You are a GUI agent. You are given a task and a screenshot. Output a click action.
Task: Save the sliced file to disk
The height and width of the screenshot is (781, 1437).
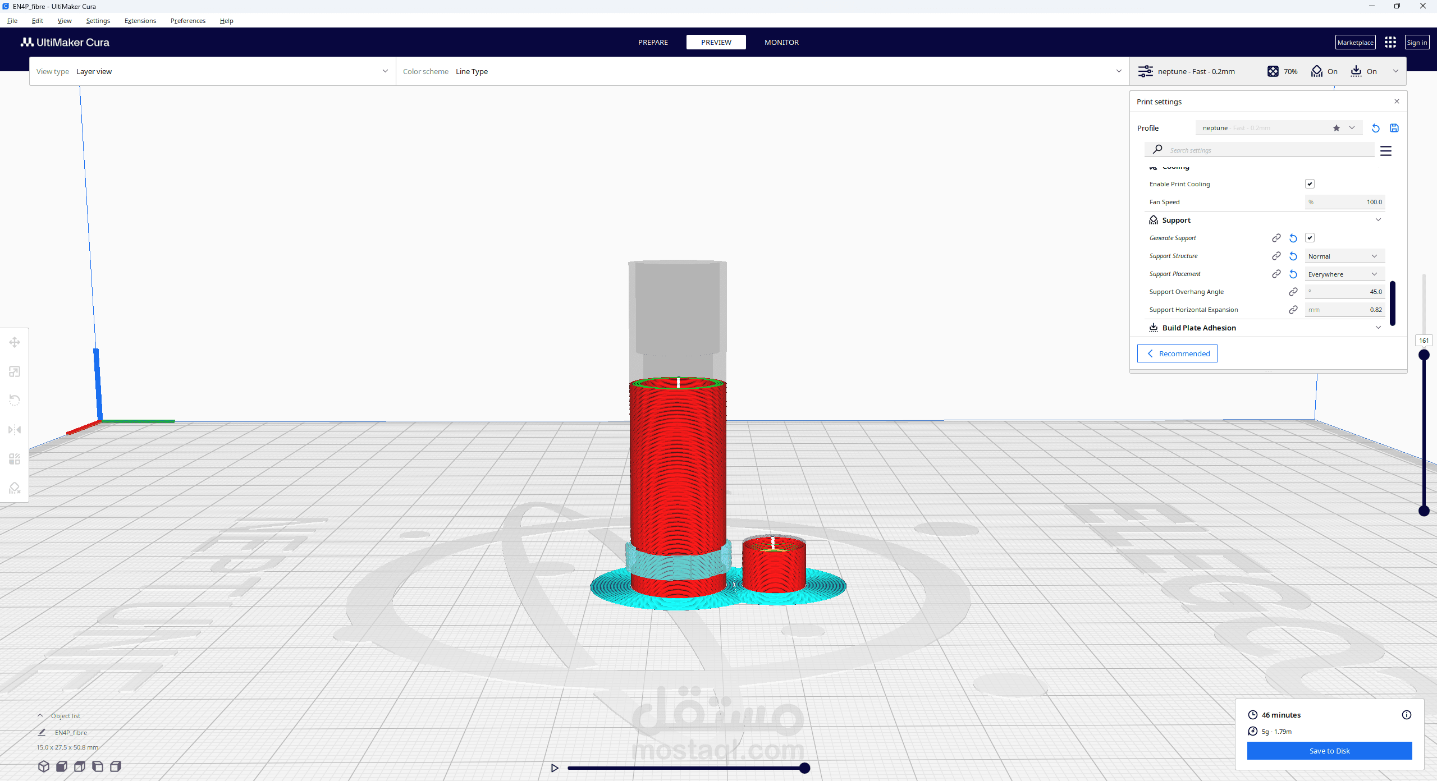[1329, 751]
